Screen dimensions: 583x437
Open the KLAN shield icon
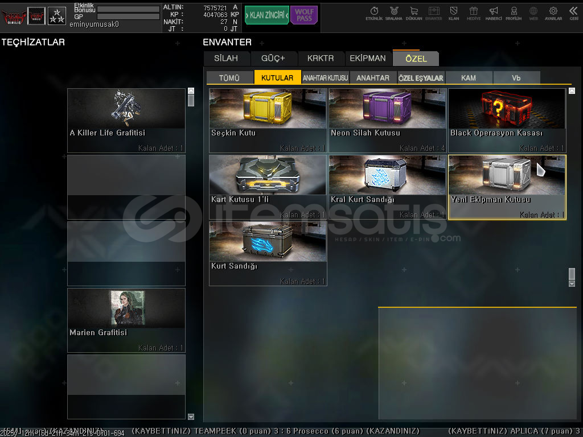click(454, 14)
